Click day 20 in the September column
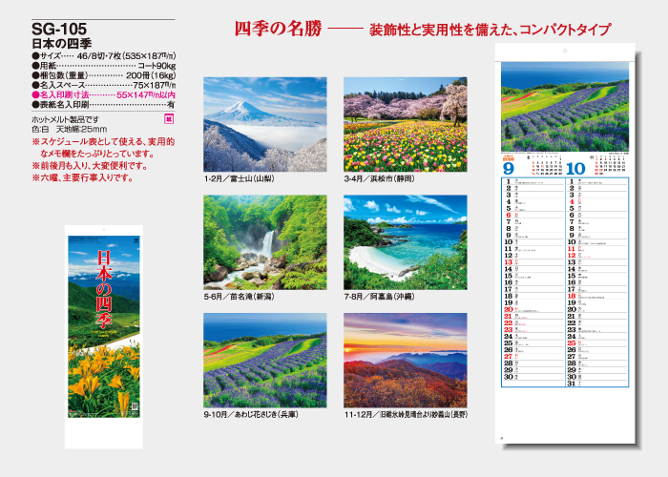Viewport: 668px width, 477px height. [509, 310]
